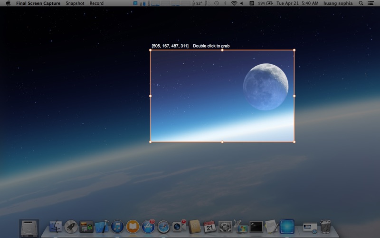Open Launchpad rocket icon in Dock

pyautogui.click(x=71, y=227)
